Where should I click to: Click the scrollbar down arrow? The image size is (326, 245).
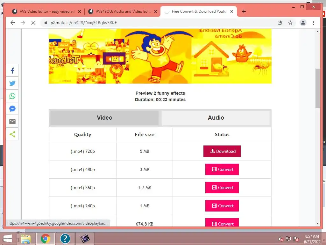click(317, 224)
